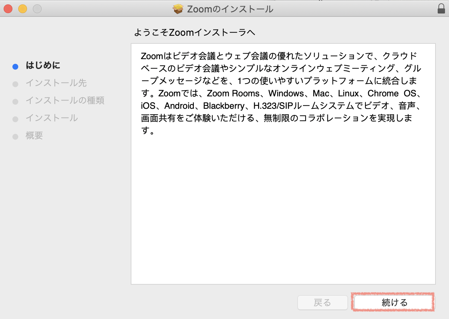The height and width of the screenshot is (319, 449).
Task: Select the インストールの種類 step in sidebar
Action: pos(65,100)
